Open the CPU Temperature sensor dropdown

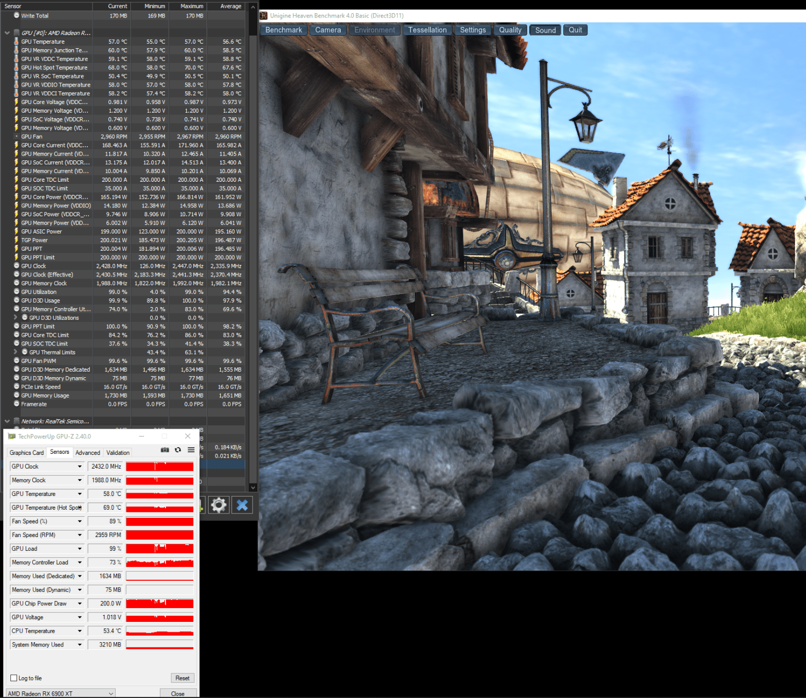79,631
